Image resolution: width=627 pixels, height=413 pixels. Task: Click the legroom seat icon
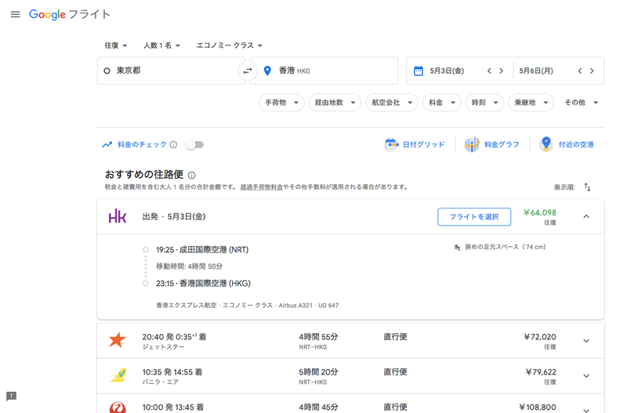[x=457, y=248]
